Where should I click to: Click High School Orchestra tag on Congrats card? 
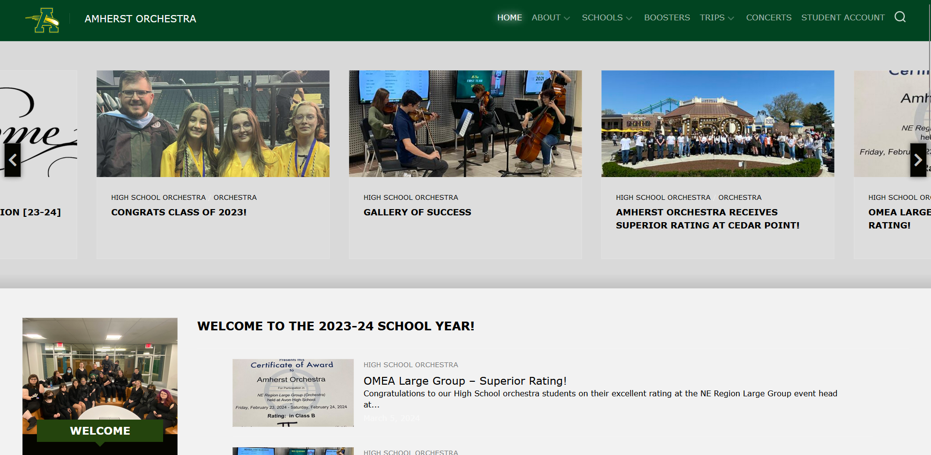(158, 197)
